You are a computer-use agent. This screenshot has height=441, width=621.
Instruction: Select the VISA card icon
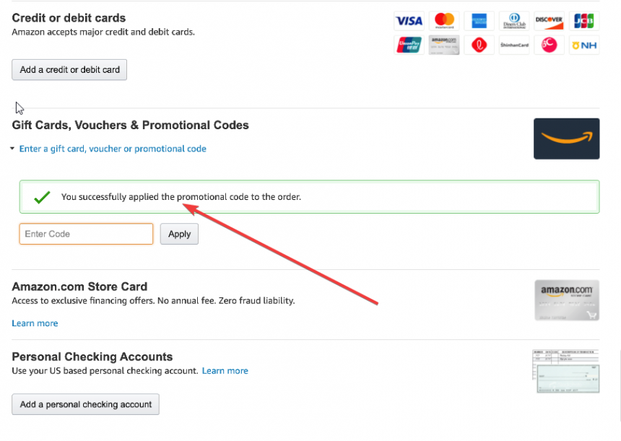(x=409, y=21)
